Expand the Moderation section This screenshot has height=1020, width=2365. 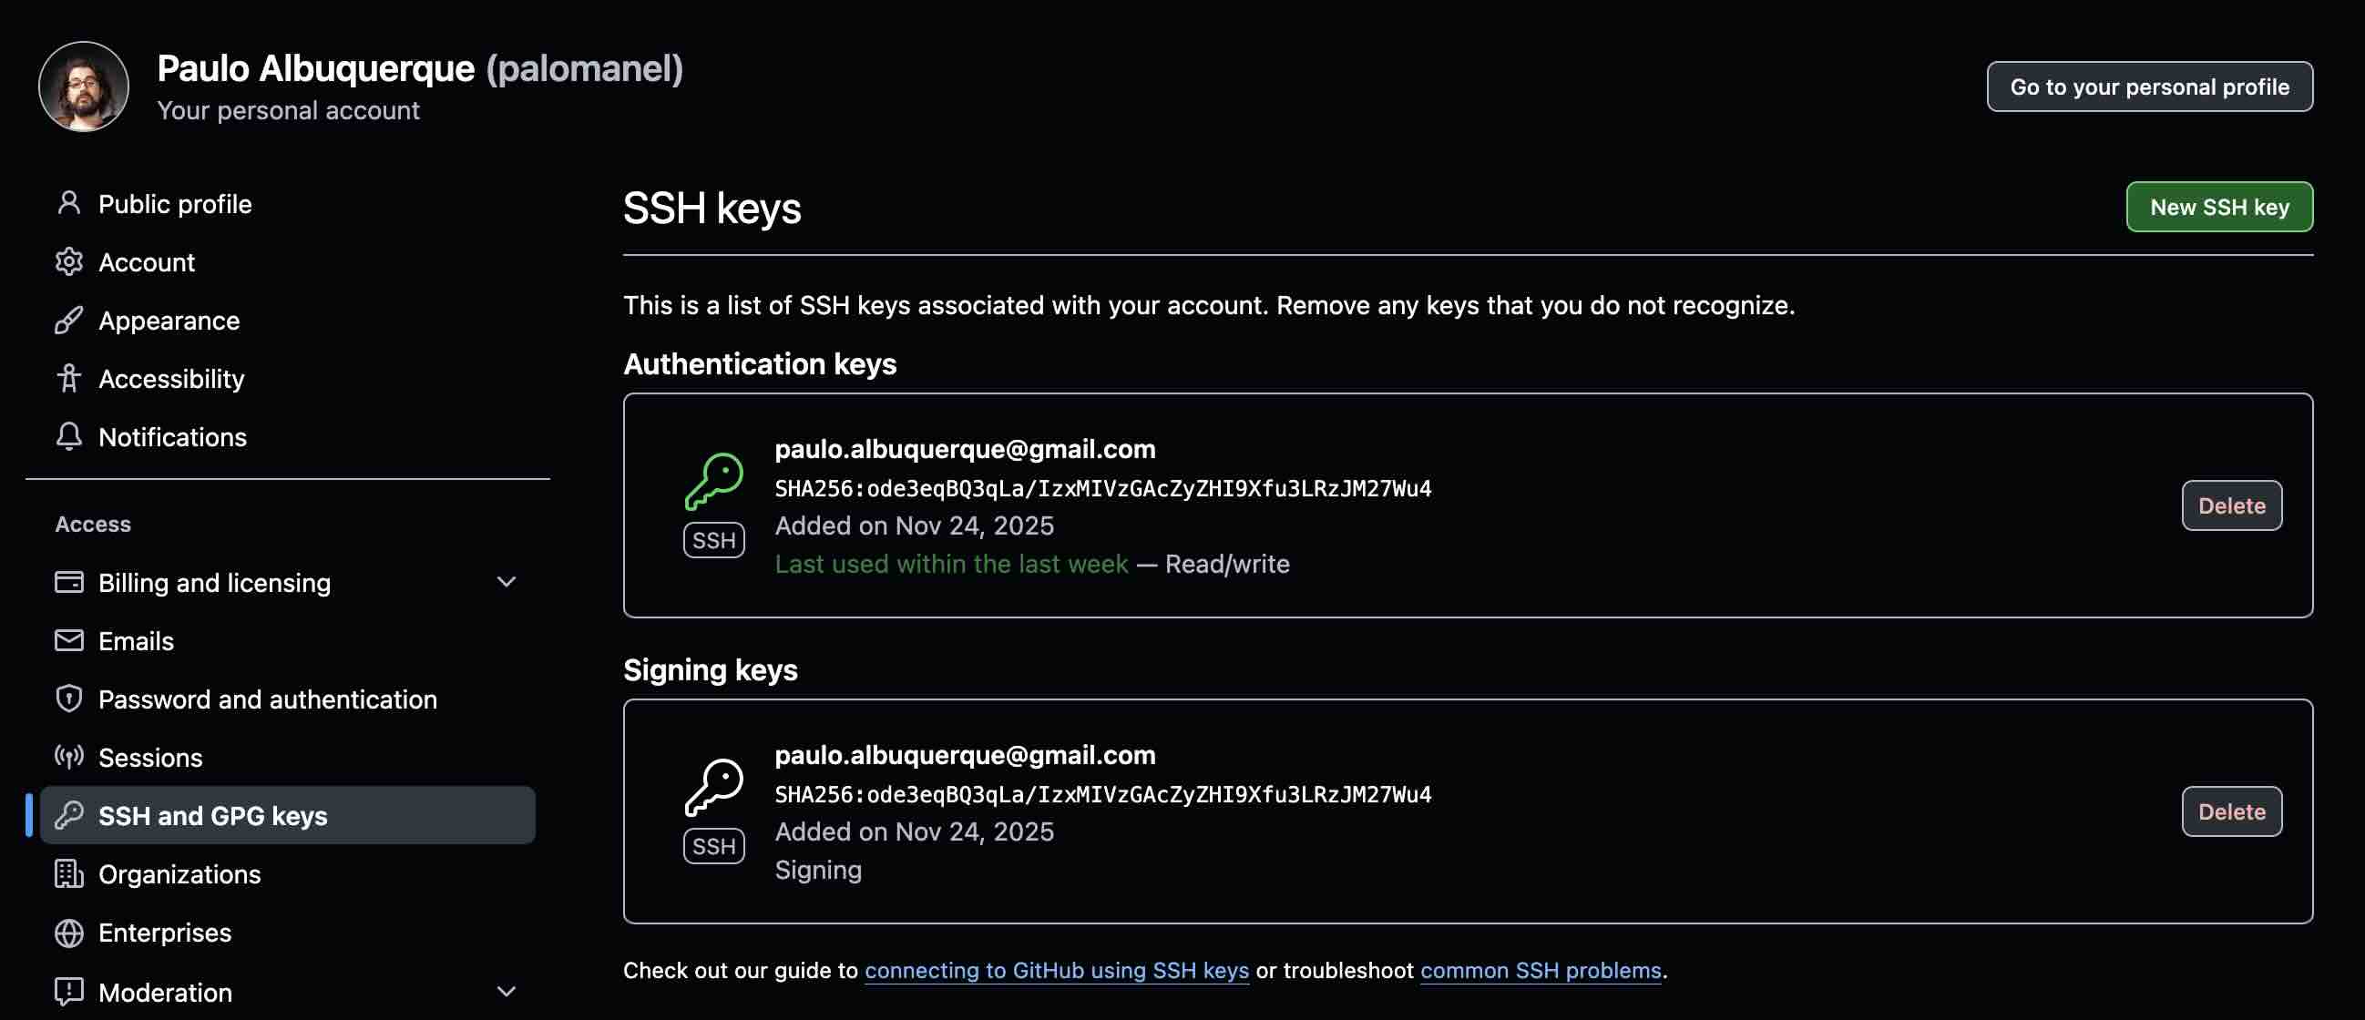506,991
